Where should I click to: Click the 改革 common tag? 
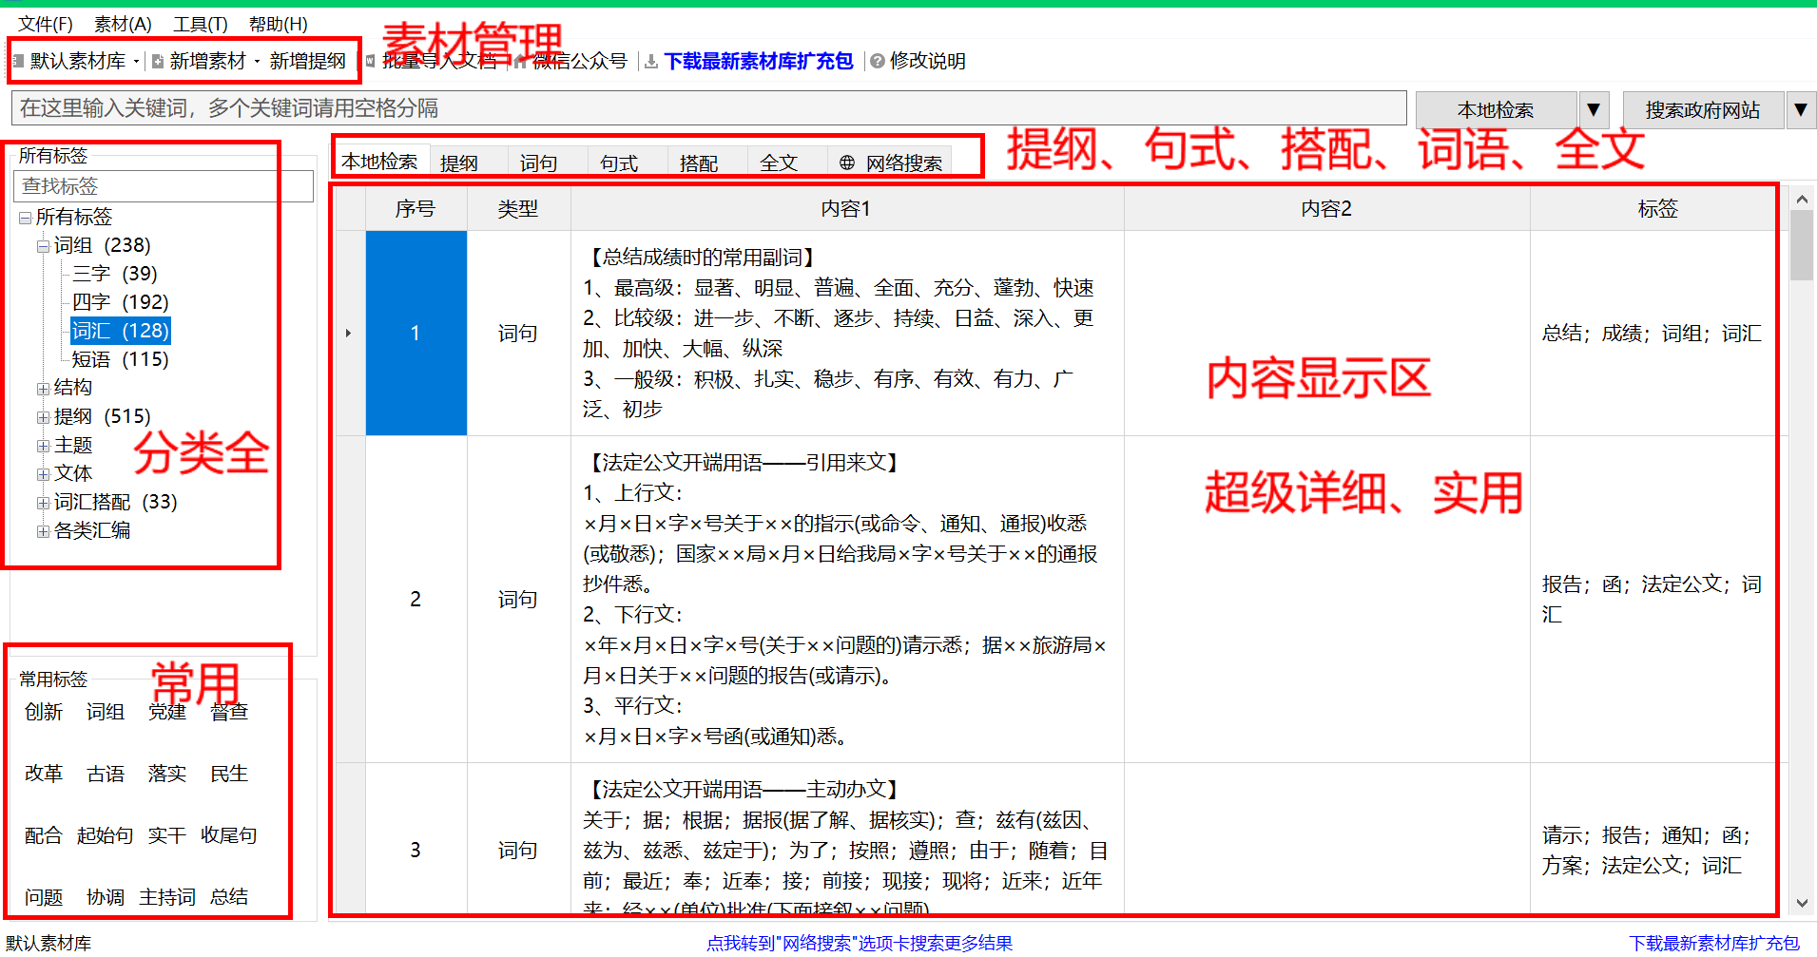pyautogui.click(x=44, y=774)
